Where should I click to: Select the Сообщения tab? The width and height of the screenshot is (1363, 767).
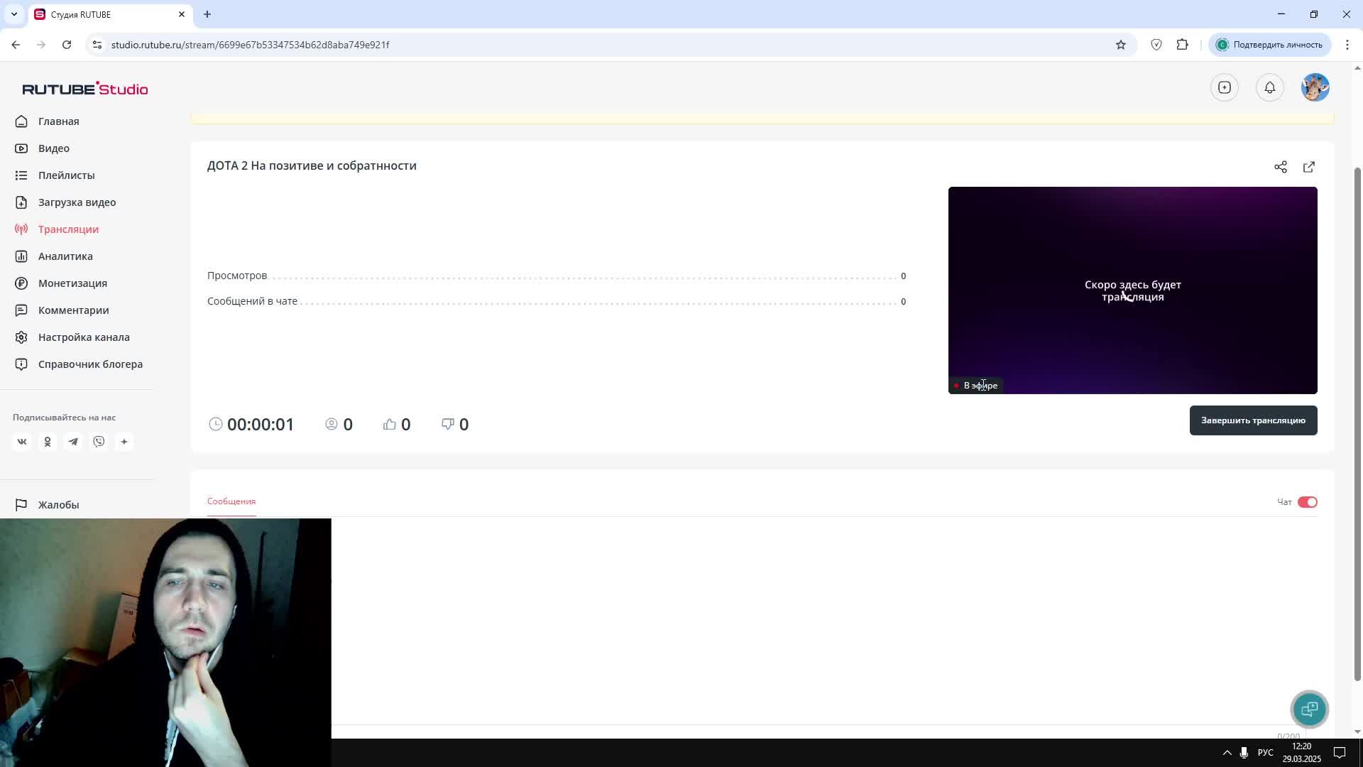coord(231,501)
